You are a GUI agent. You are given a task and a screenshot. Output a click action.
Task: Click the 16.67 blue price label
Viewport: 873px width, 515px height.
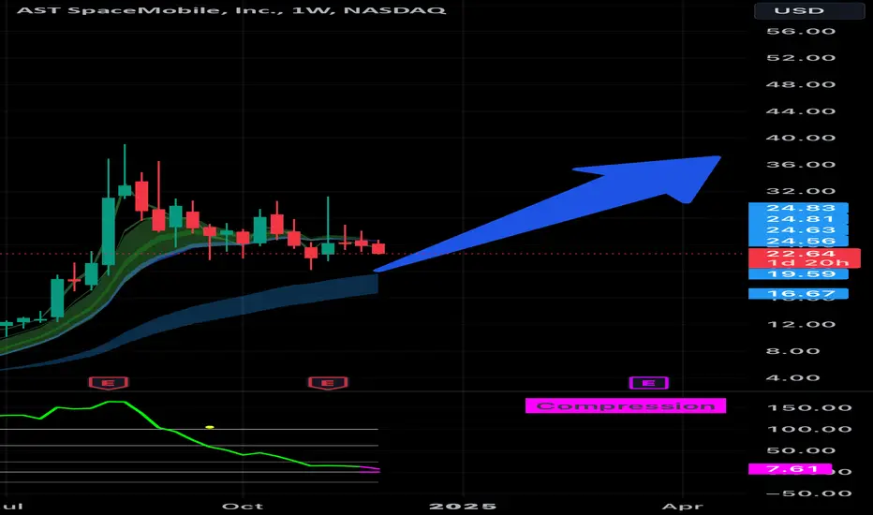(x=798, y=293)
